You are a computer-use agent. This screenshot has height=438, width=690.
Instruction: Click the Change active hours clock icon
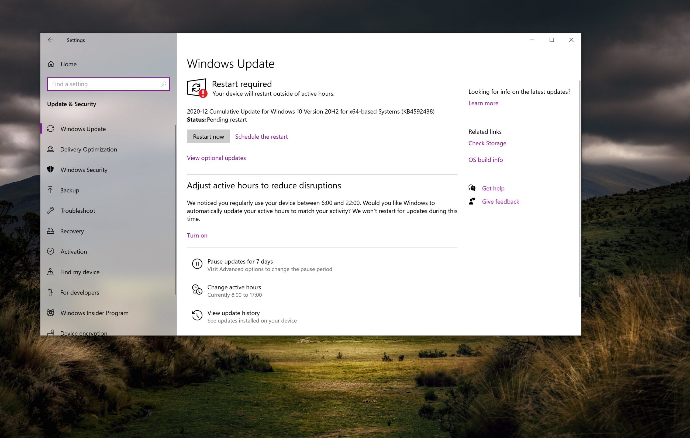pyautogui.click(x=197, y=290)
